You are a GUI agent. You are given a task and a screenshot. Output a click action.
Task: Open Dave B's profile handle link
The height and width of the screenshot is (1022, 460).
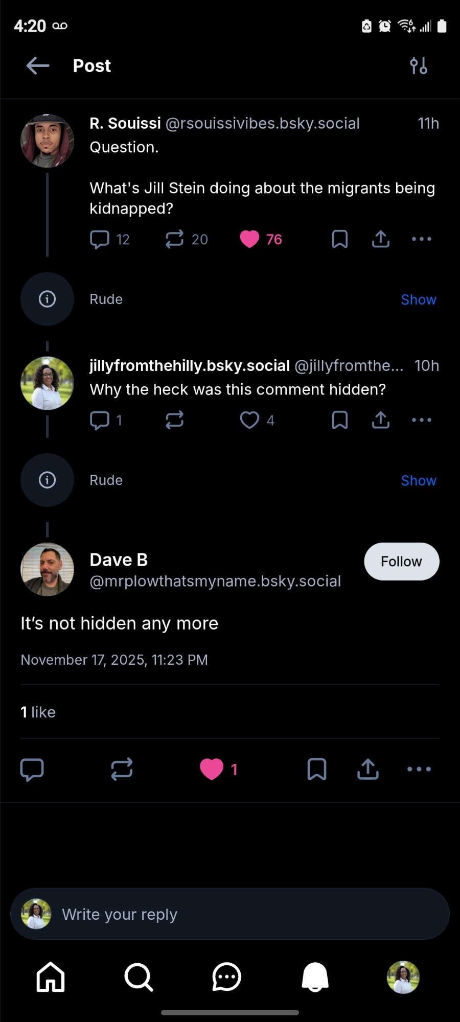pyautogui.click(x=215, y=582)
